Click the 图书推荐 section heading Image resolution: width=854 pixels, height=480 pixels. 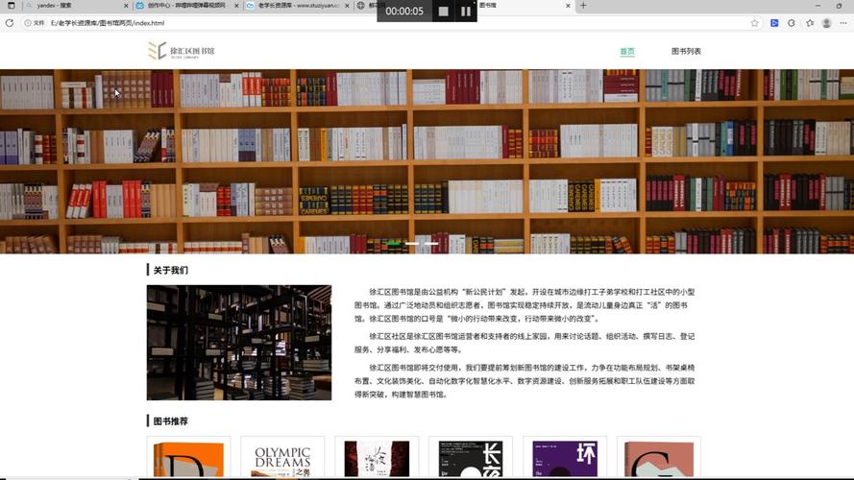click(170, 420)
